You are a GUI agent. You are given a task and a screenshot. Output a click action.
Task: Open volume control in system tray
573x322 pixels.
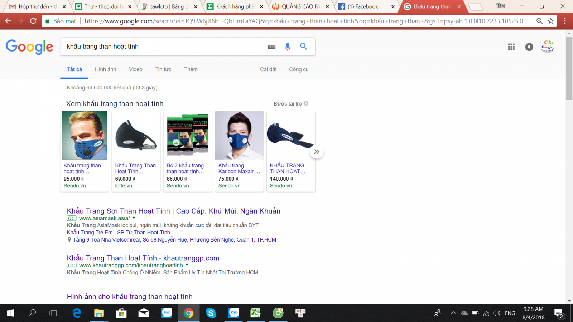point(496,313)
